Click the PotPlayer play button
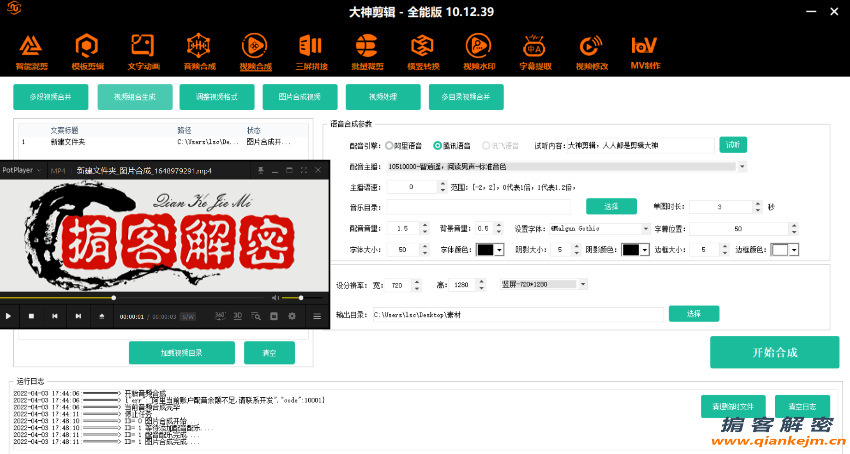 8,316
